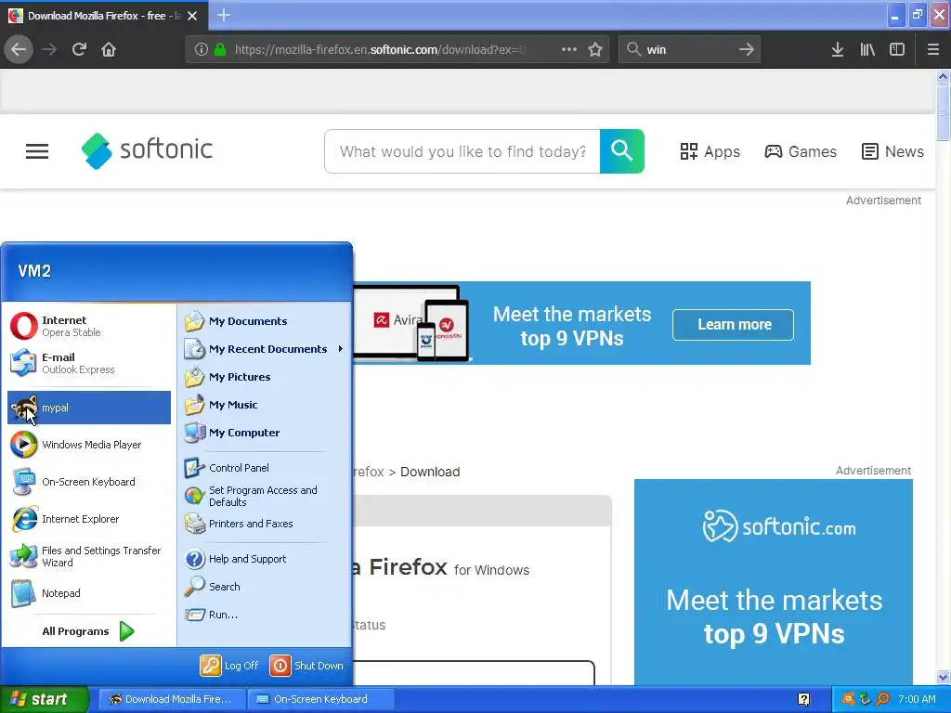The height and width of the screenshot is (713, 951).
Task: Switch to Download Mozilla Firefox taskbar item
Action: [173, 699]
